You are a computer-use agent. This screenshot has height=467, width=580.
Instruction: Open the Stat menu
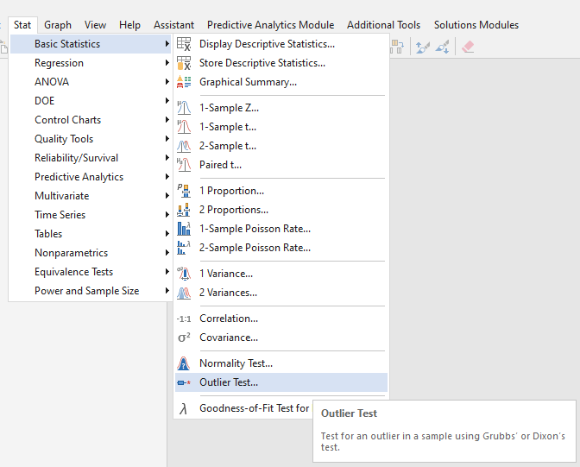click(x=22, y=25)
